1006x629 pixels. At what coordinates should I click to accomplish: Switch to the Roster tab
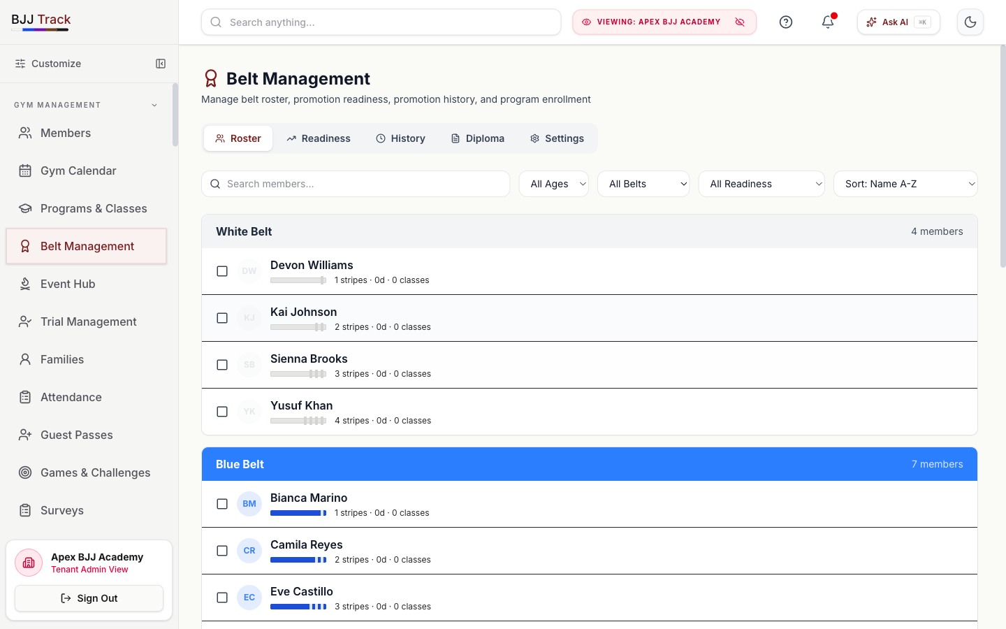(238, 138)
